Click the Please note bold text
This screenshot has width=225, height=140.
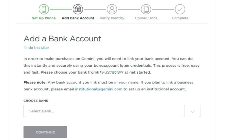pyautogui.click(x=35, y=83)
